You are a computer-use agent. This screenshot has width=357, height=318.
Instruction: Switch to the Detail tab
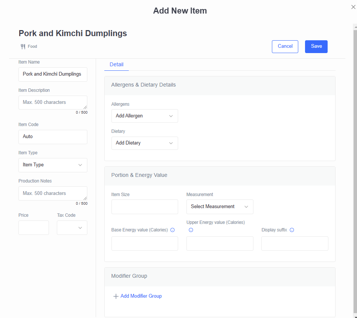click(117, 65)
